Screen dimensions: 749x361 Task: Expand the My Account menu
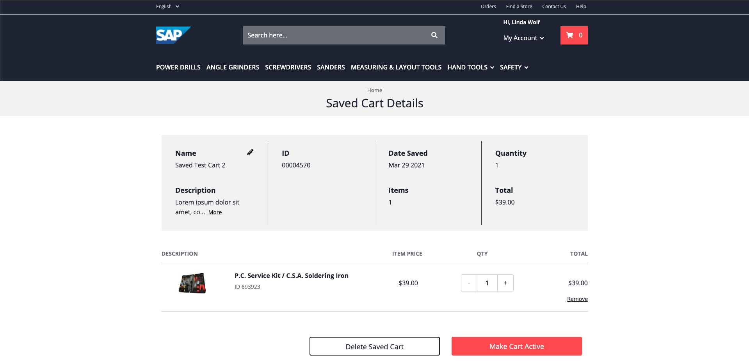(x=523, y=38)
